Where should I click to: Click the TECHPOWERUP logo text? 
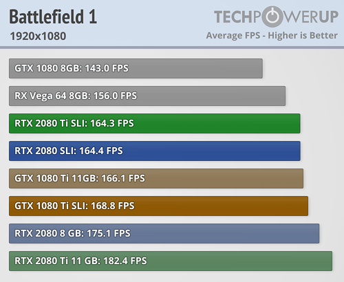click(276, 17)
